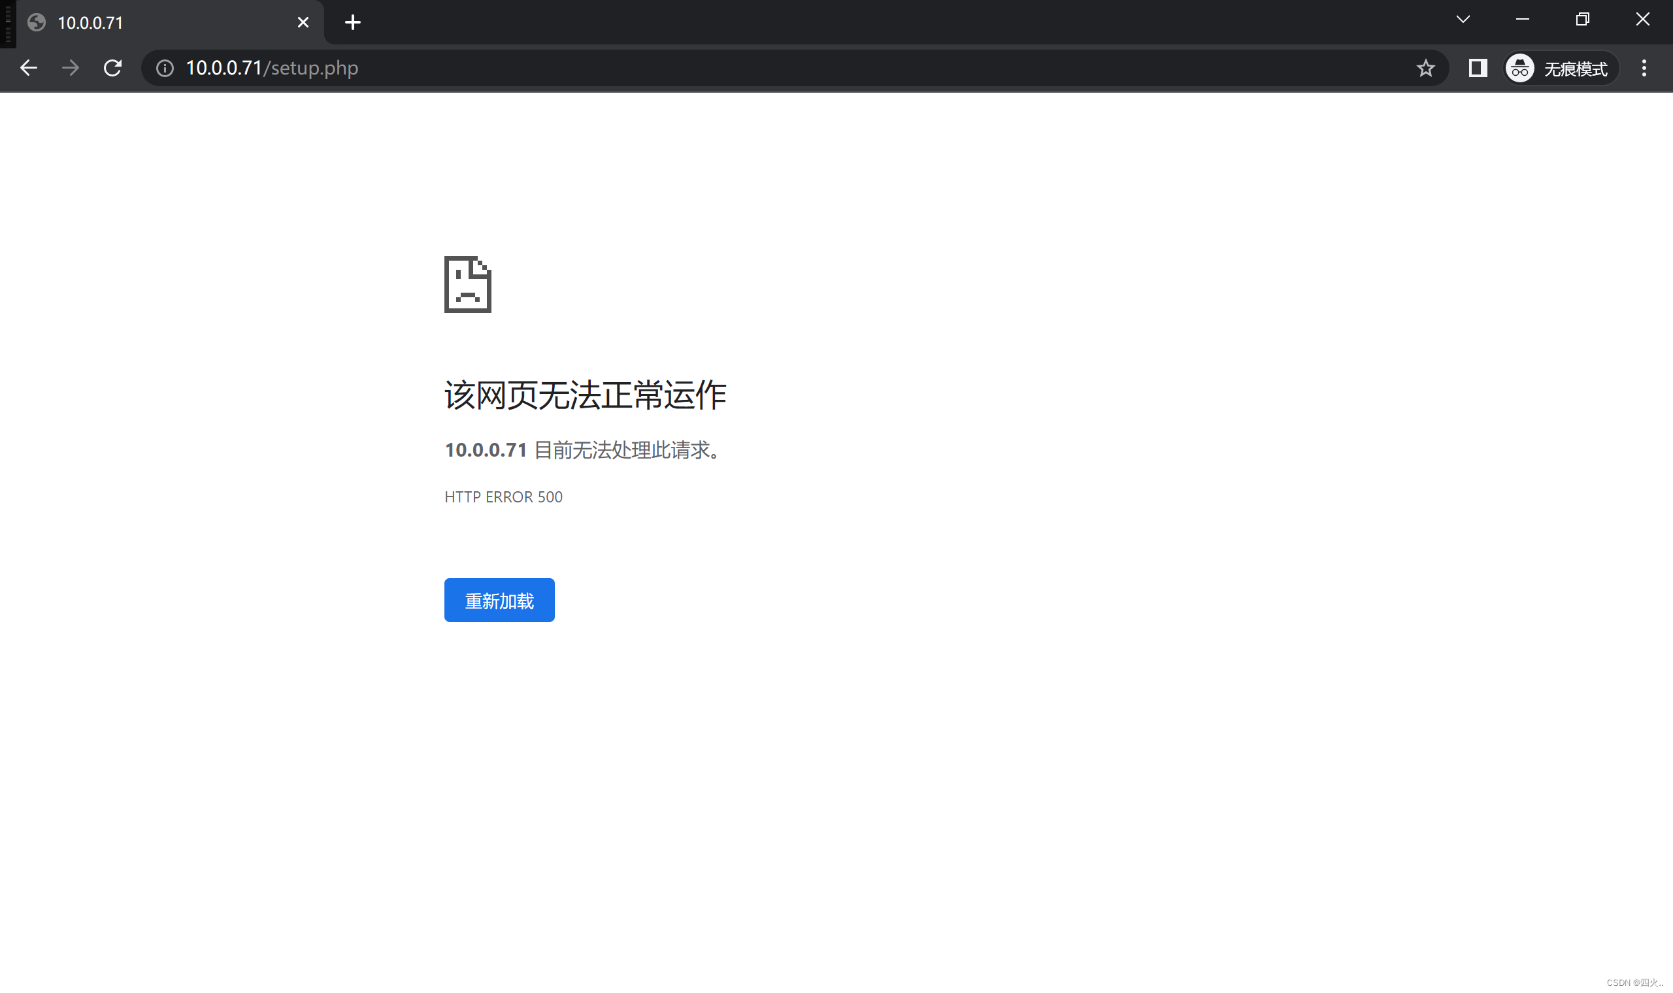Click the blue 重新加载 button
This screenshot has height=993, width=1673.
pos(499,600)
